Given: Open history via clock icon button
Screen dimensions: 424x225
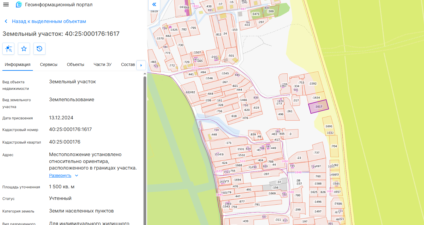Looking at the screenshot, I should (x=39, y=49).
